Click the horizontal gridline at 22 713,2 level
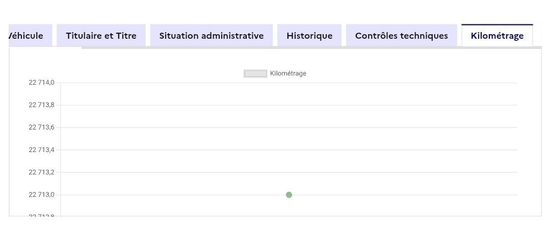Viewport: 550px width, 229px height. click(x=357, y=172)
